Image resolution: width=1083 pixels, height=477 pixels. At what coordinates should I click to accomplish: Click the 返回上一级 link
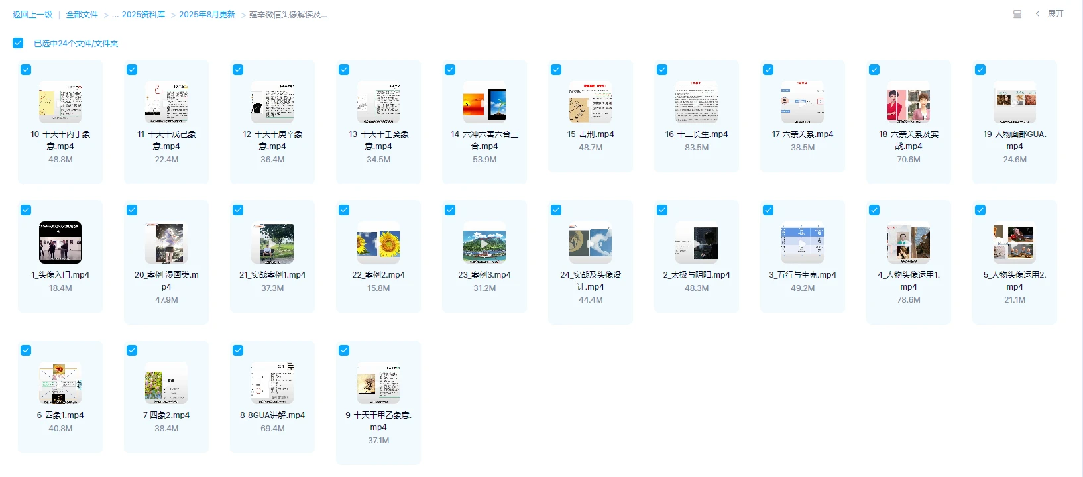click(x=32, y=15)
